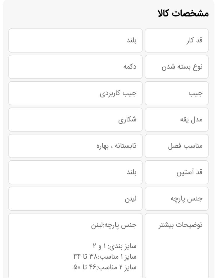Click the لینن fabric value cell
219x278 pixels.
[x=75, y=199]
